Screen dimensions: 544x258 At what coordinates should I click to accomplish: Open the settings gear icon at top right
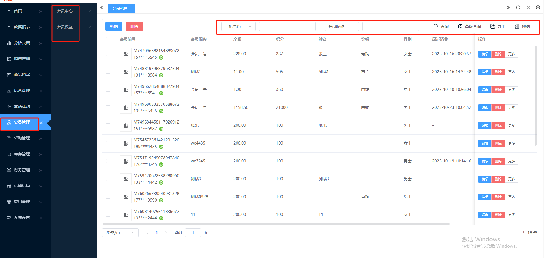[538, 8]
